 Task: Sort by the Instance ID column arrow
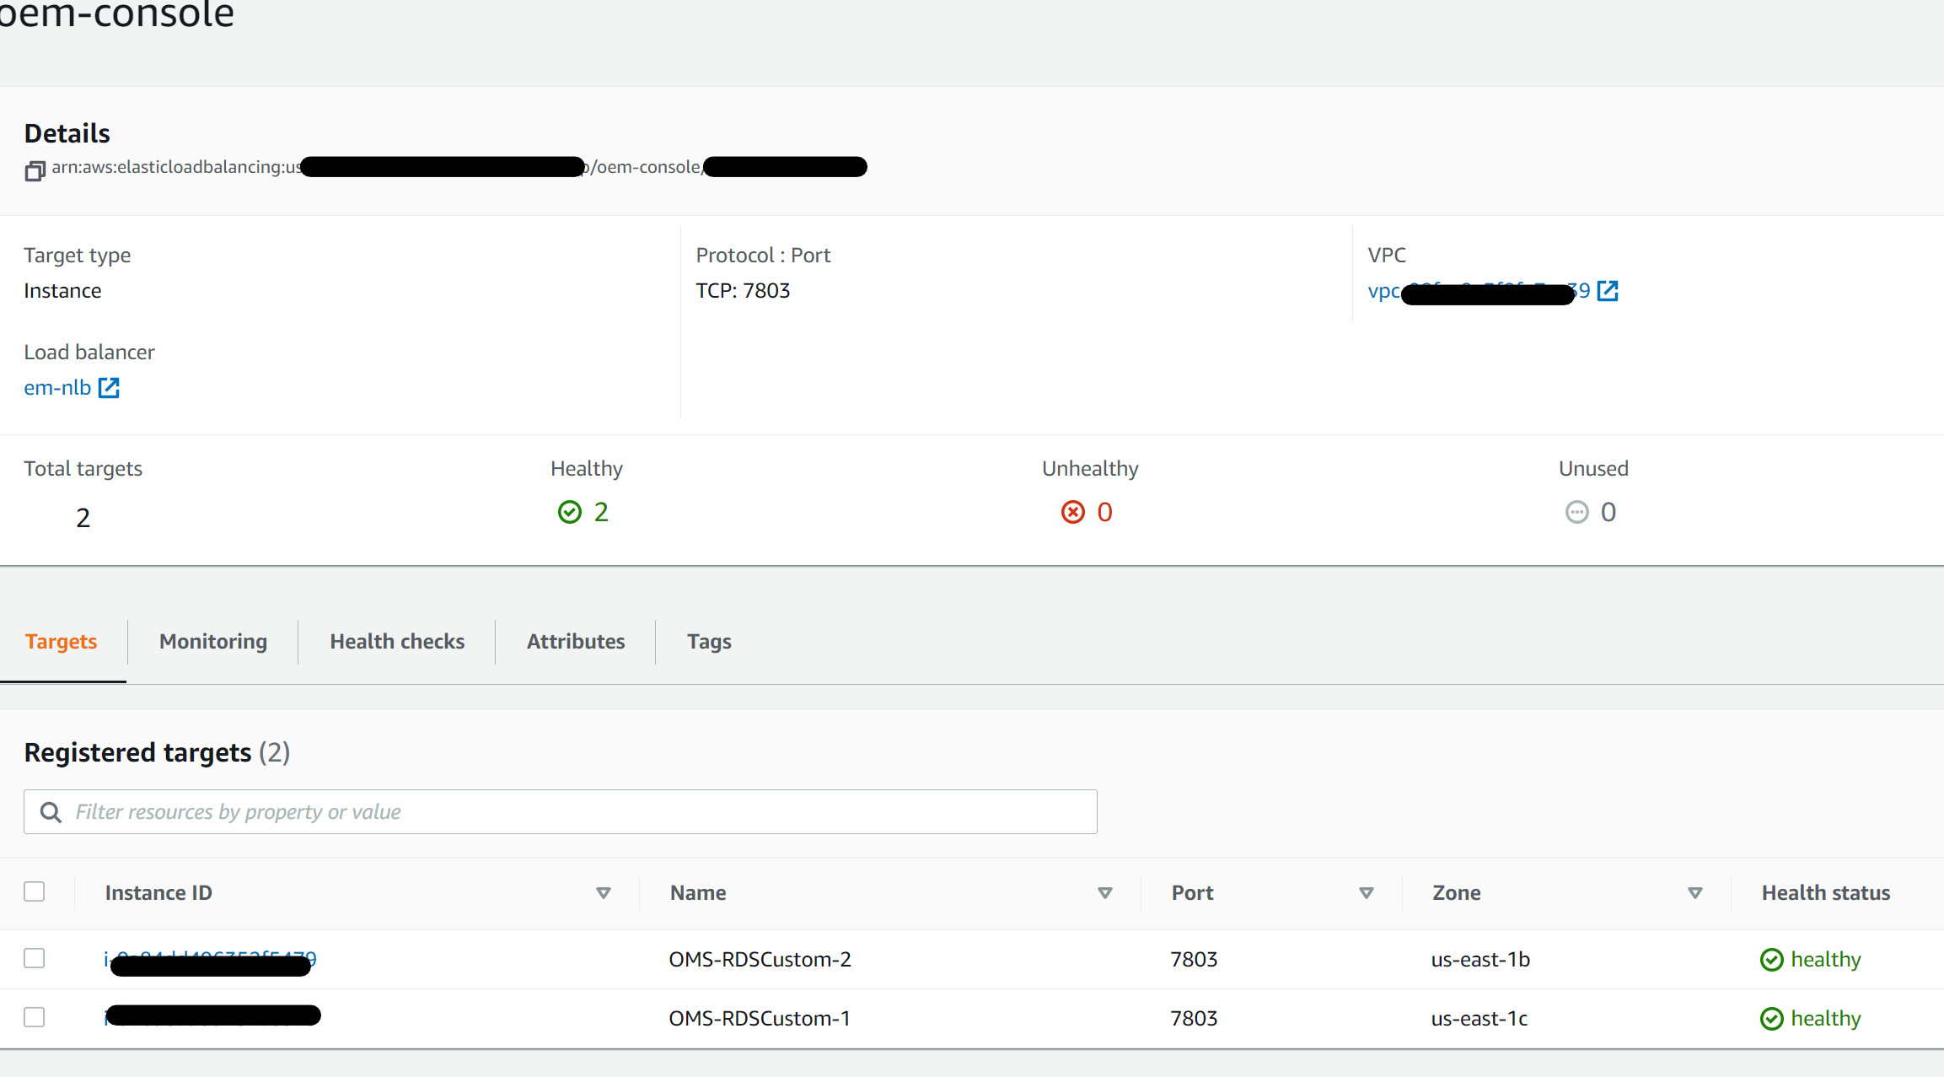tap(604, 893)
